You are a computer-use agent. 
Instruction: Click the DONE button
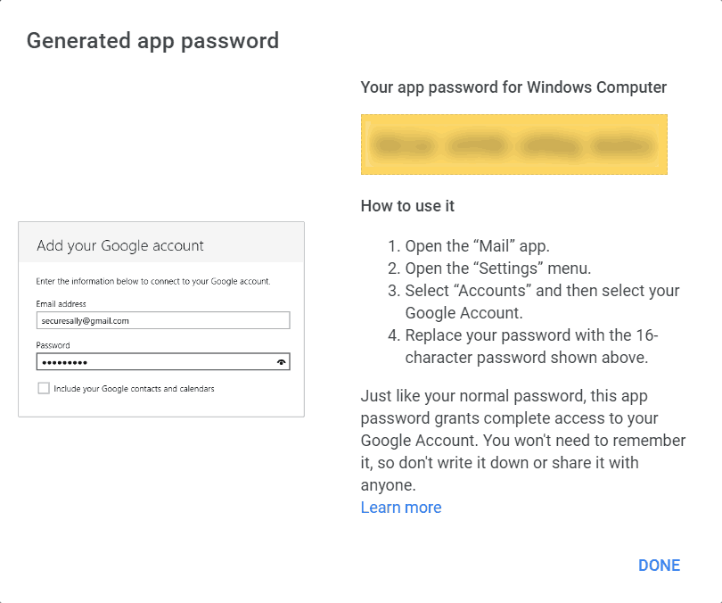[659, 566]
